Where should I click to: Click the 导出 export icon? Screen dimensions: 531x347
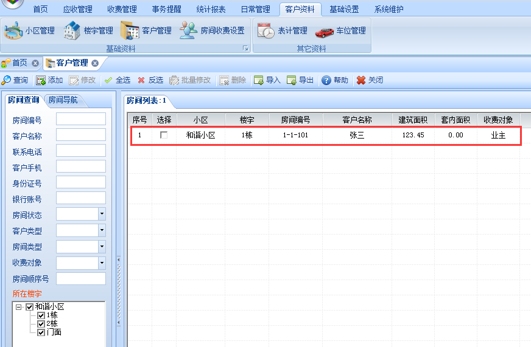(292, 80)
